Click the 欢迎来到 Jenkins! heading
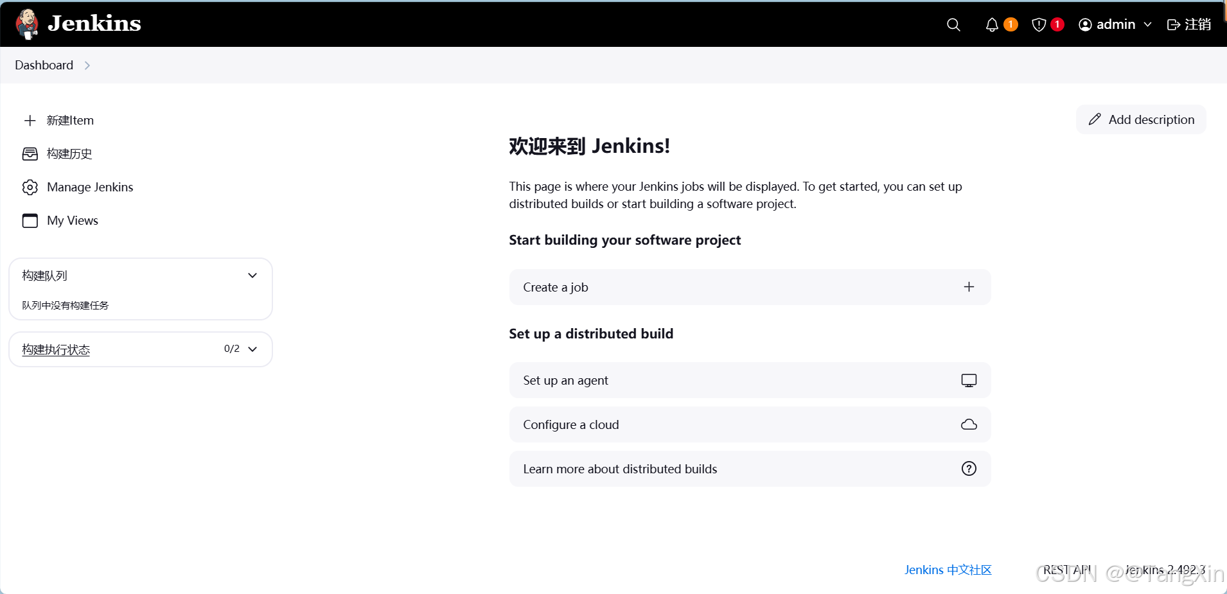This screenshot has height=594, width=1227. 589,146
